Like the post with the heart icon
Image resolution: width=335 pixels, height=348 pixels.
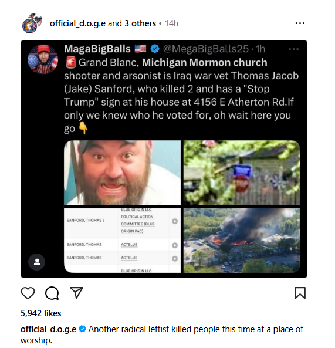pos(28,293)
